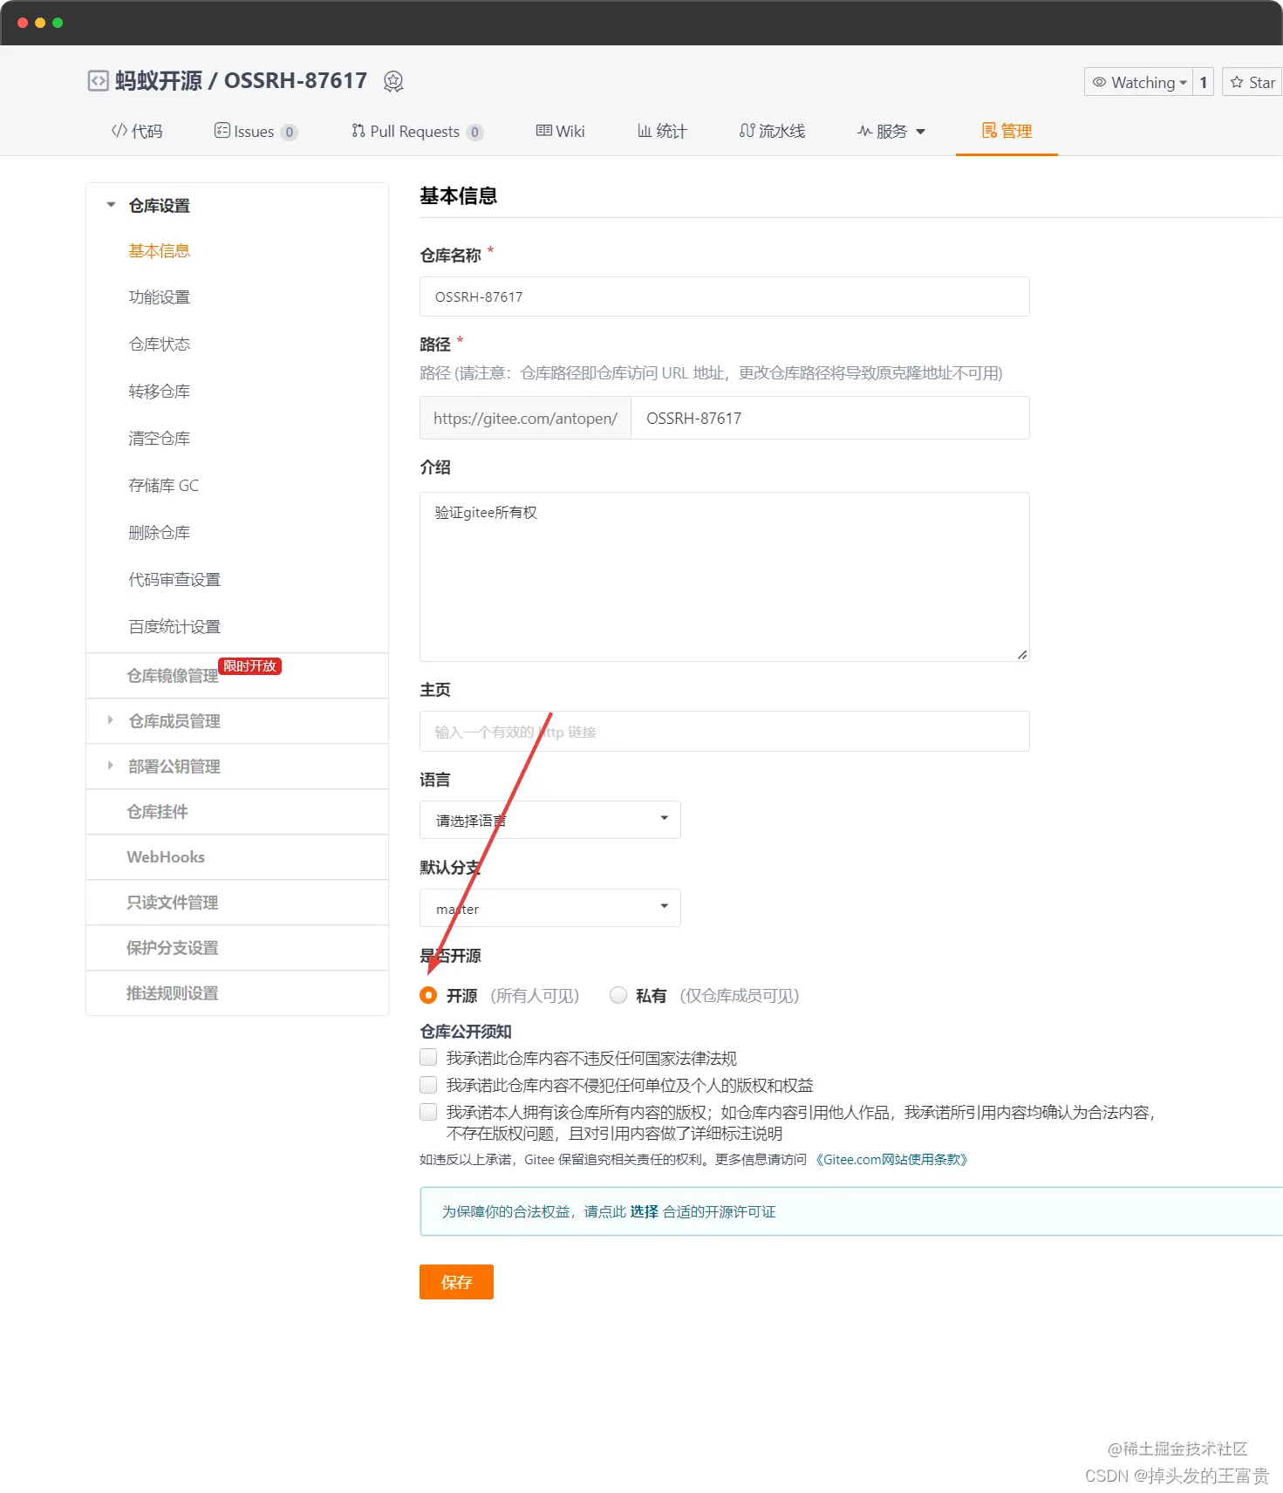Expand 部署公钥管理 section
The height and width of the screenshot is (1493, 1283).
coord(174,767)
